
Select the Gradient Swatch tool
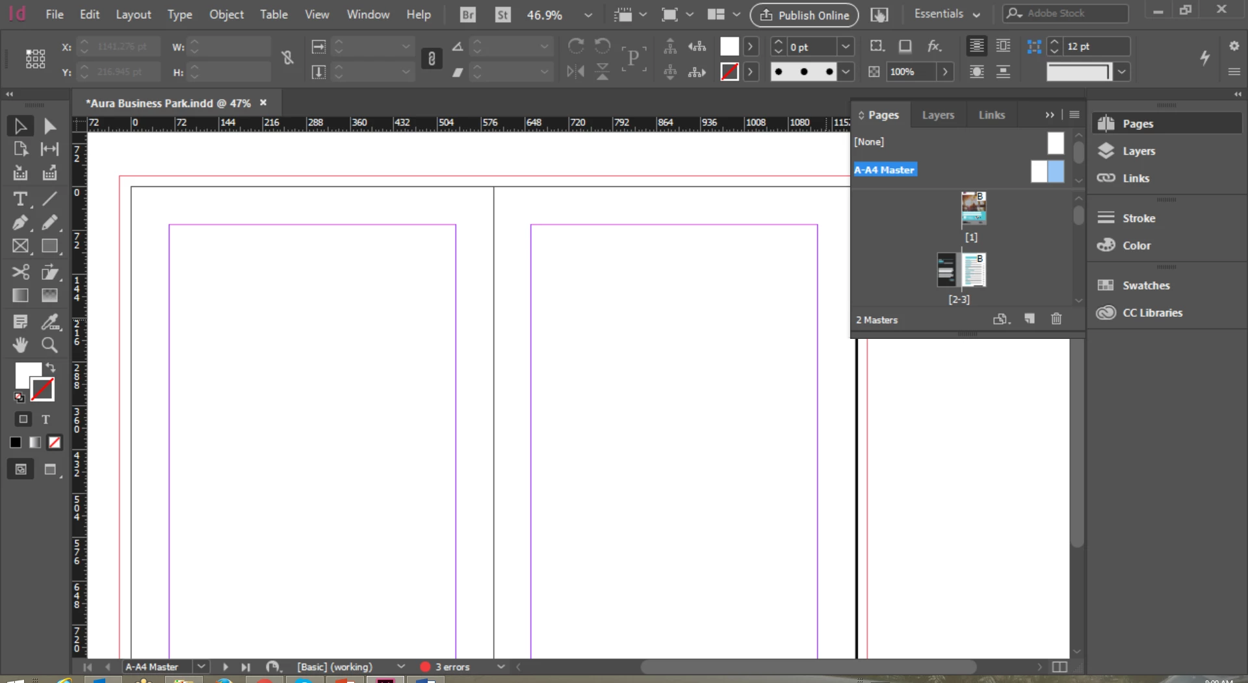point(20,295)
